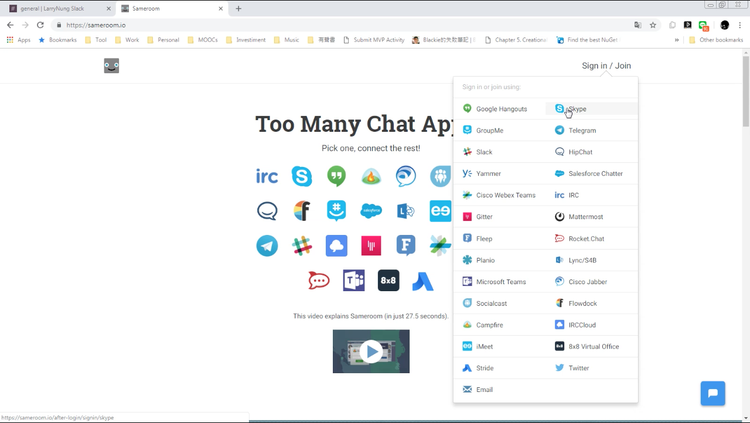
Task: Open a new browser tab
Action: [x=238, y=9]
